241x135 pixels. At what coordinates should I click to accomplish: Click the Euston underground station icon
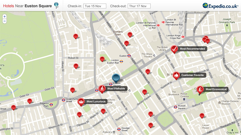click(x=129, y=56)
